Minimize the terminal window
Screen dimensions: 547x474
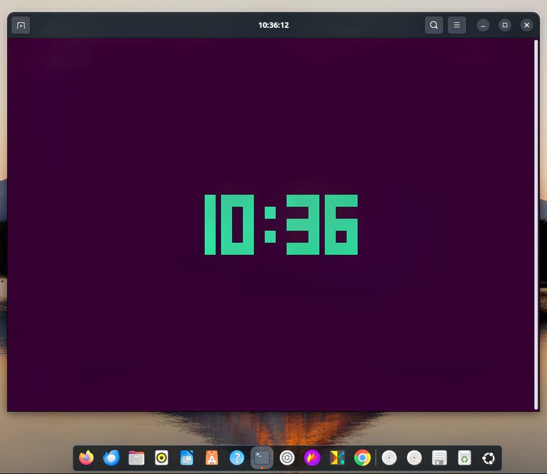point(483,25)
